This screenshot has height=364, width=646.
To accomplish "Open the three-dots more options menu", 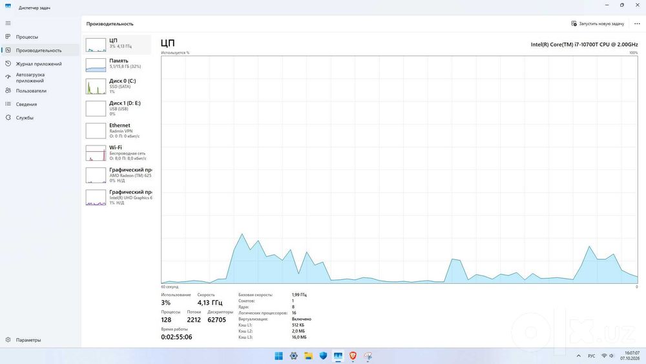I will pos(637,23).
